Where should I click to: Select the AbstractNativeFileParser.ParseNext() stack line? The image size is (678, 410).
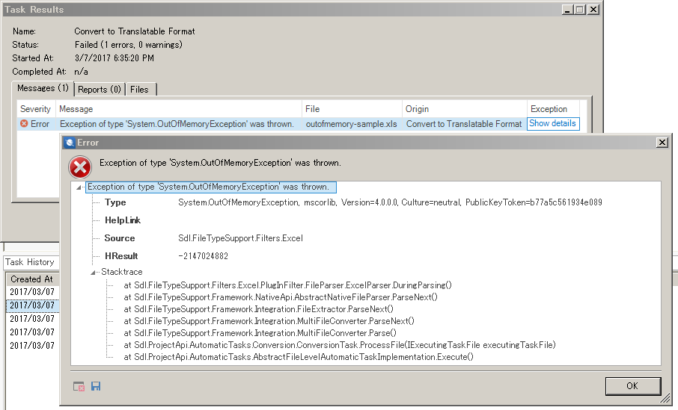tap(281, 297)
